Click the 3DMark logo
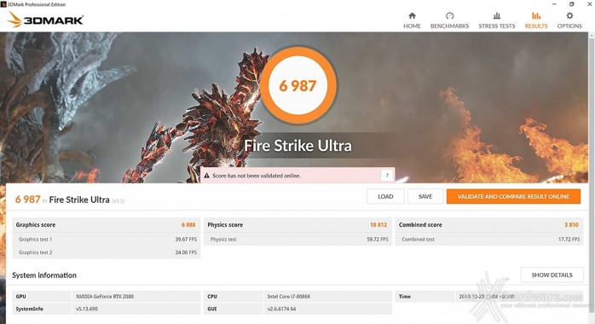 45,20
